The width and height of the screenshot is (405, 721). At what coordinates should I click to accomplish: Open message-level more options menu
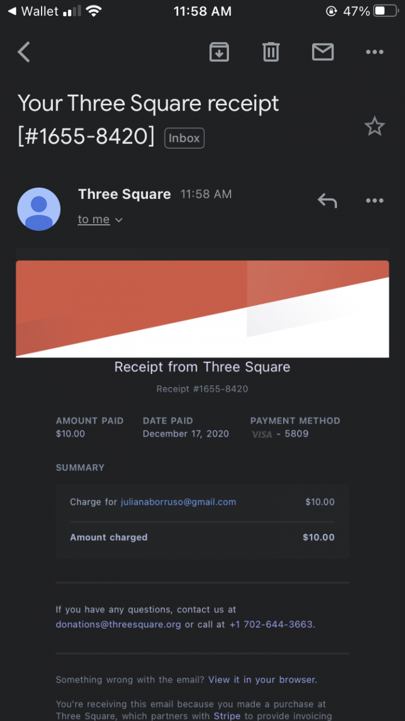click(374, 201)
